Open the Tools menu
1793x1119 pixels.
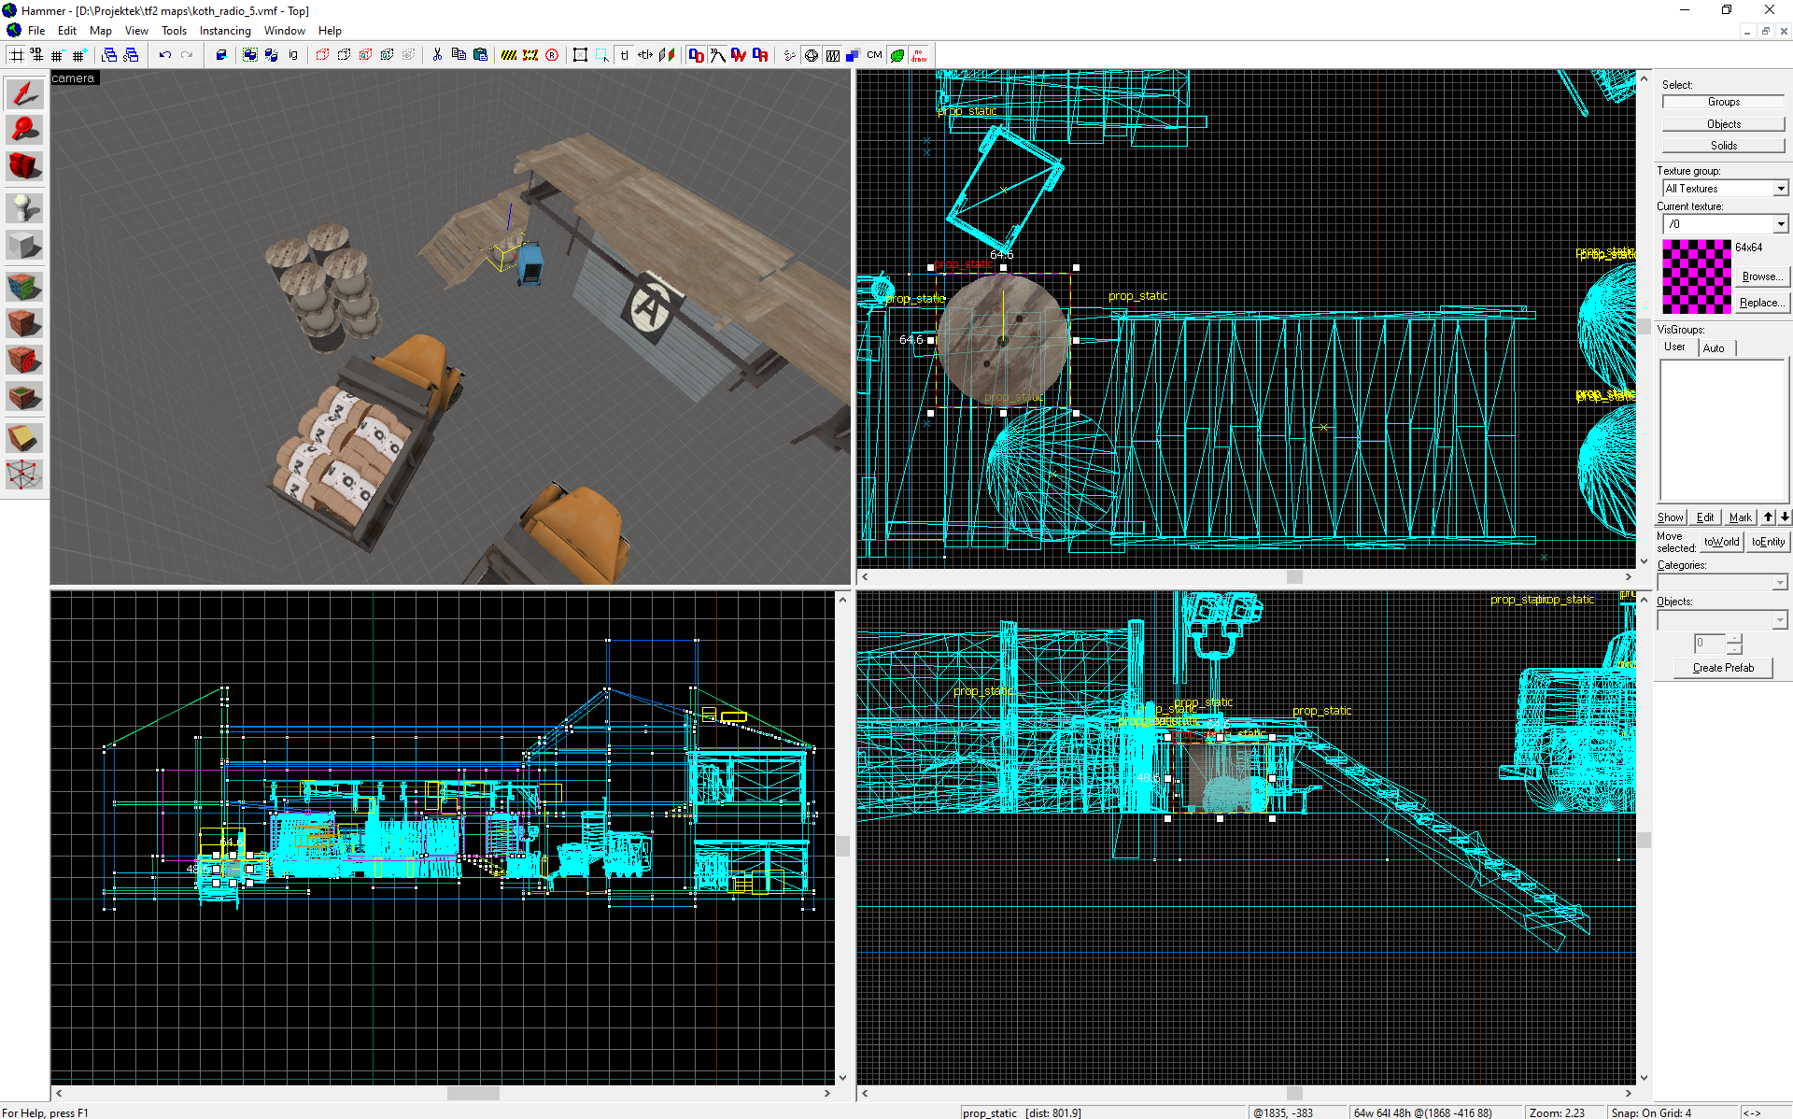tap(174, 31)
